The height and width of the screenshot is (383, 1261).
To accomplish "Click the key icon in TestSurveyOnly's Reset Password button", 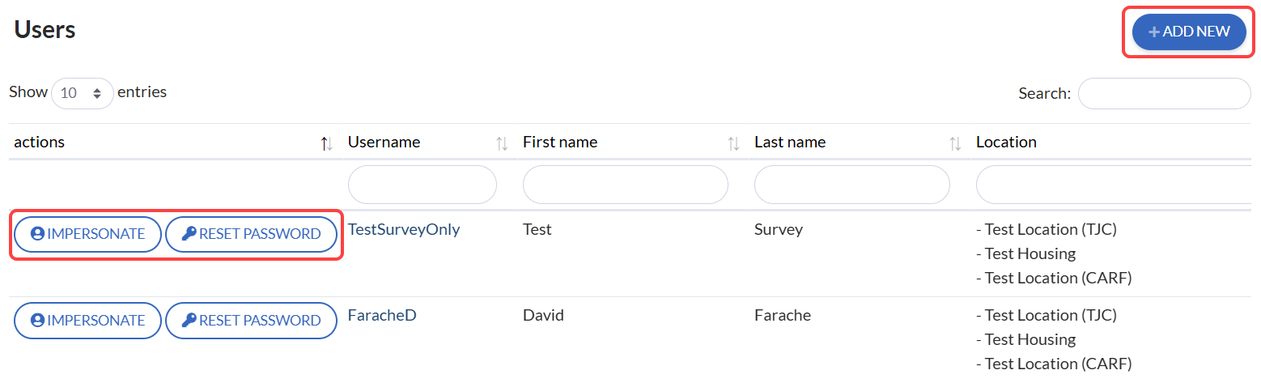I will coord(189,234).
